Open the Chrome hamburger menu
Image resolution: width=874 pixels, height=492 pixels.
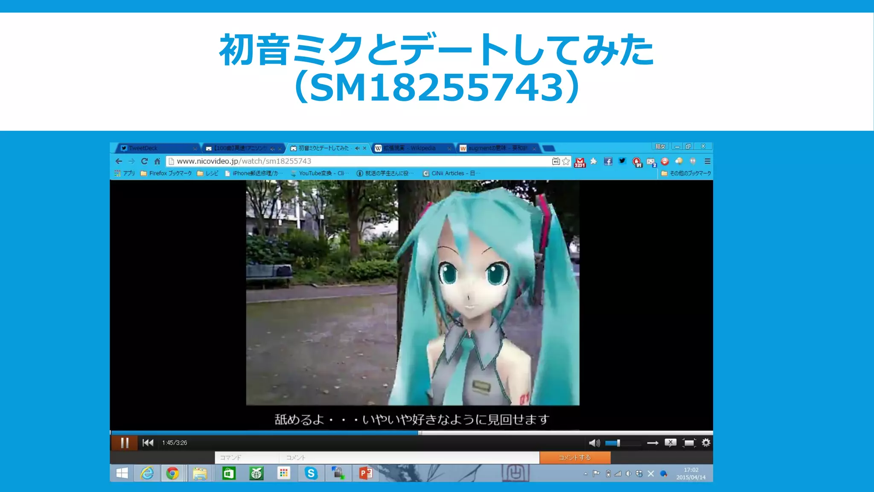point(707,161)
